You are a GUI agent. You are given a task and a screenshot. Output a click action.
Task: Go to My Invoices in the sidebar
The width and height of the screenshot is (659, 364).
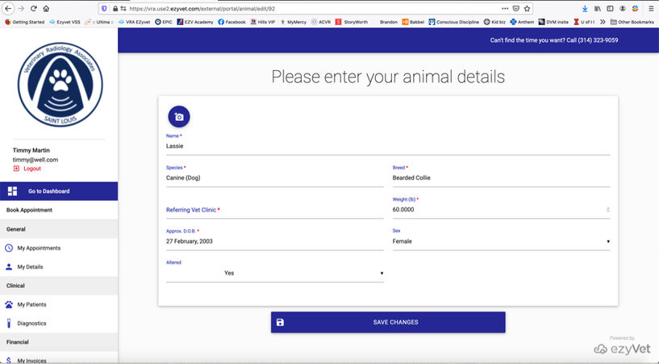pos(32,360)
